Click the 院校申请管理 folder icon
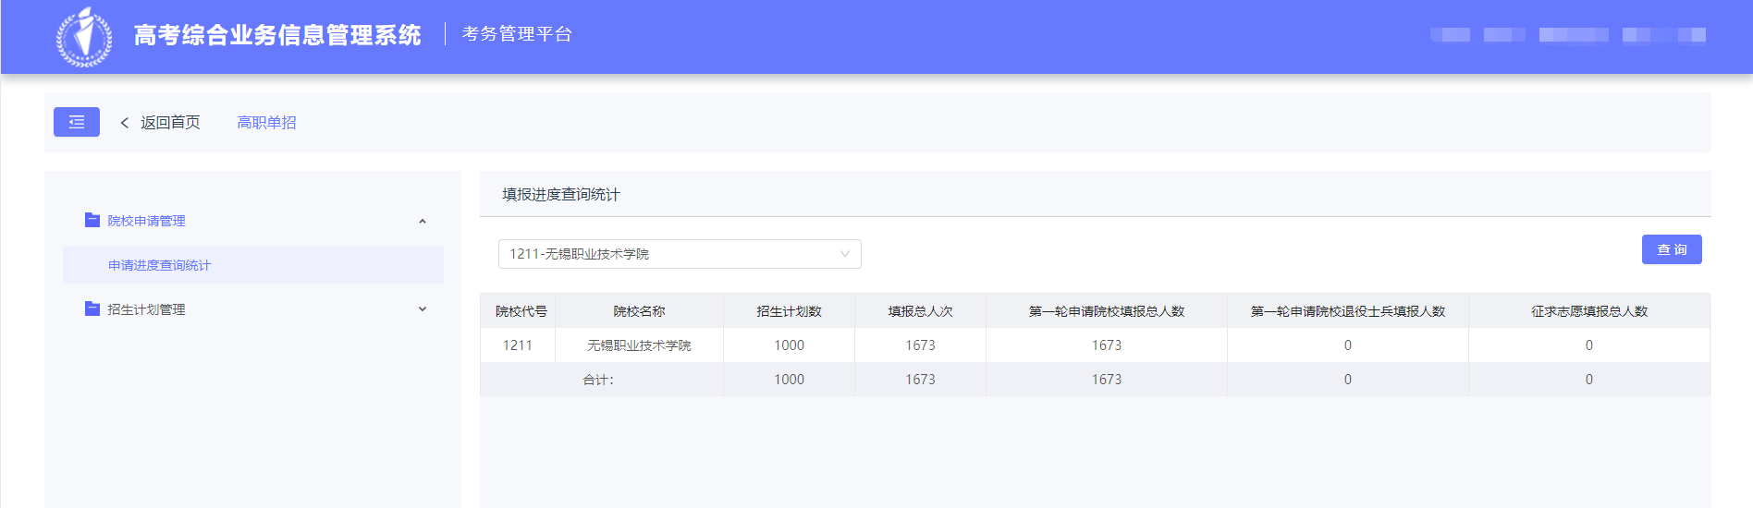 tap(92, 220)
